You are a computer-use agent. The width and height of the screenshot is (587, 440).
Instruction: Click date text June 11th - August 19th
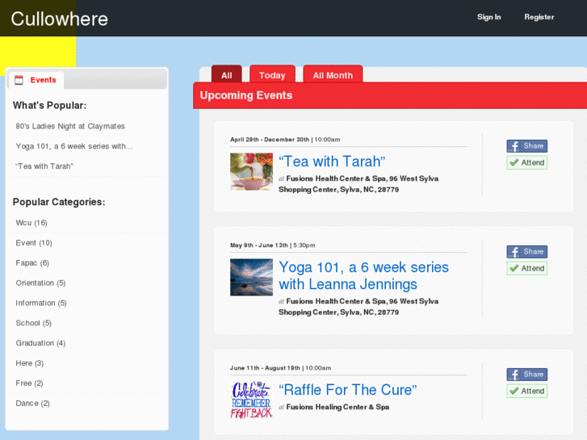pyautogui.click(x=265, y=368)
